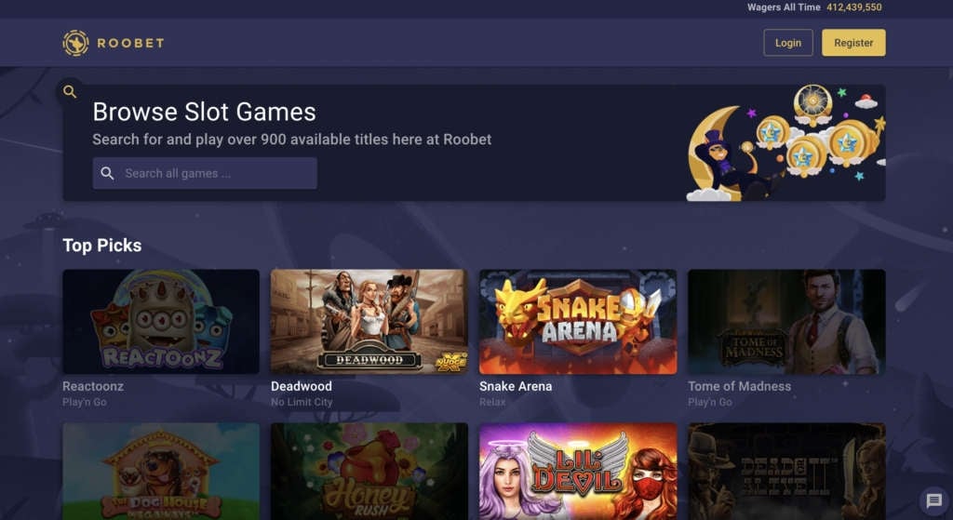
Task: Open the Lil Devil game thumbnail
Action: (578, 472)
